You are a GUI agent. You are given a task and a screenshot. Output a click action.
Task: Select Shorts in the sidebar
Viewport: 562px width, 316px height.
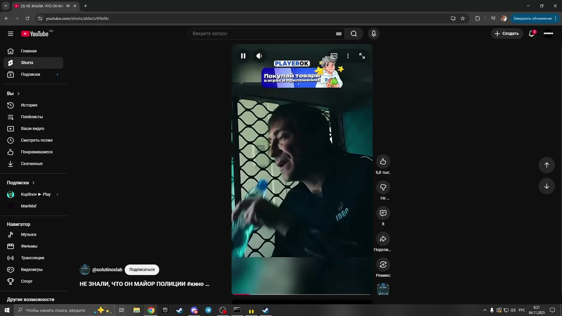(33, 63)
